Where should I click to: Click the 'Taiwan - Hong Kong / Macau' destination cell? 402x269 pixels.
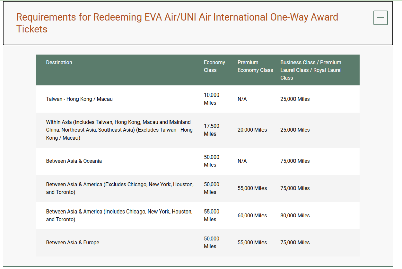[x=79, y=99]
